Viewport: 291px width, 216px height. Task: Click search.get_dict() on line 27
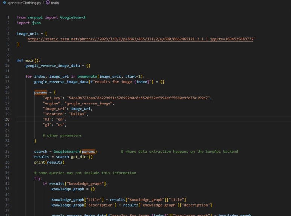point(74,157)
